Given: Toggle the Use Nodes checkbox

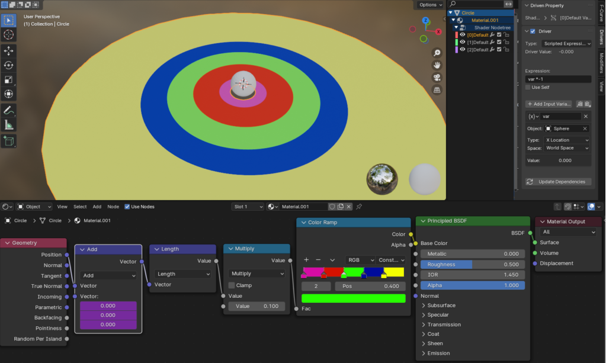Looking at the screenshot, I should [x=127, y=207].
